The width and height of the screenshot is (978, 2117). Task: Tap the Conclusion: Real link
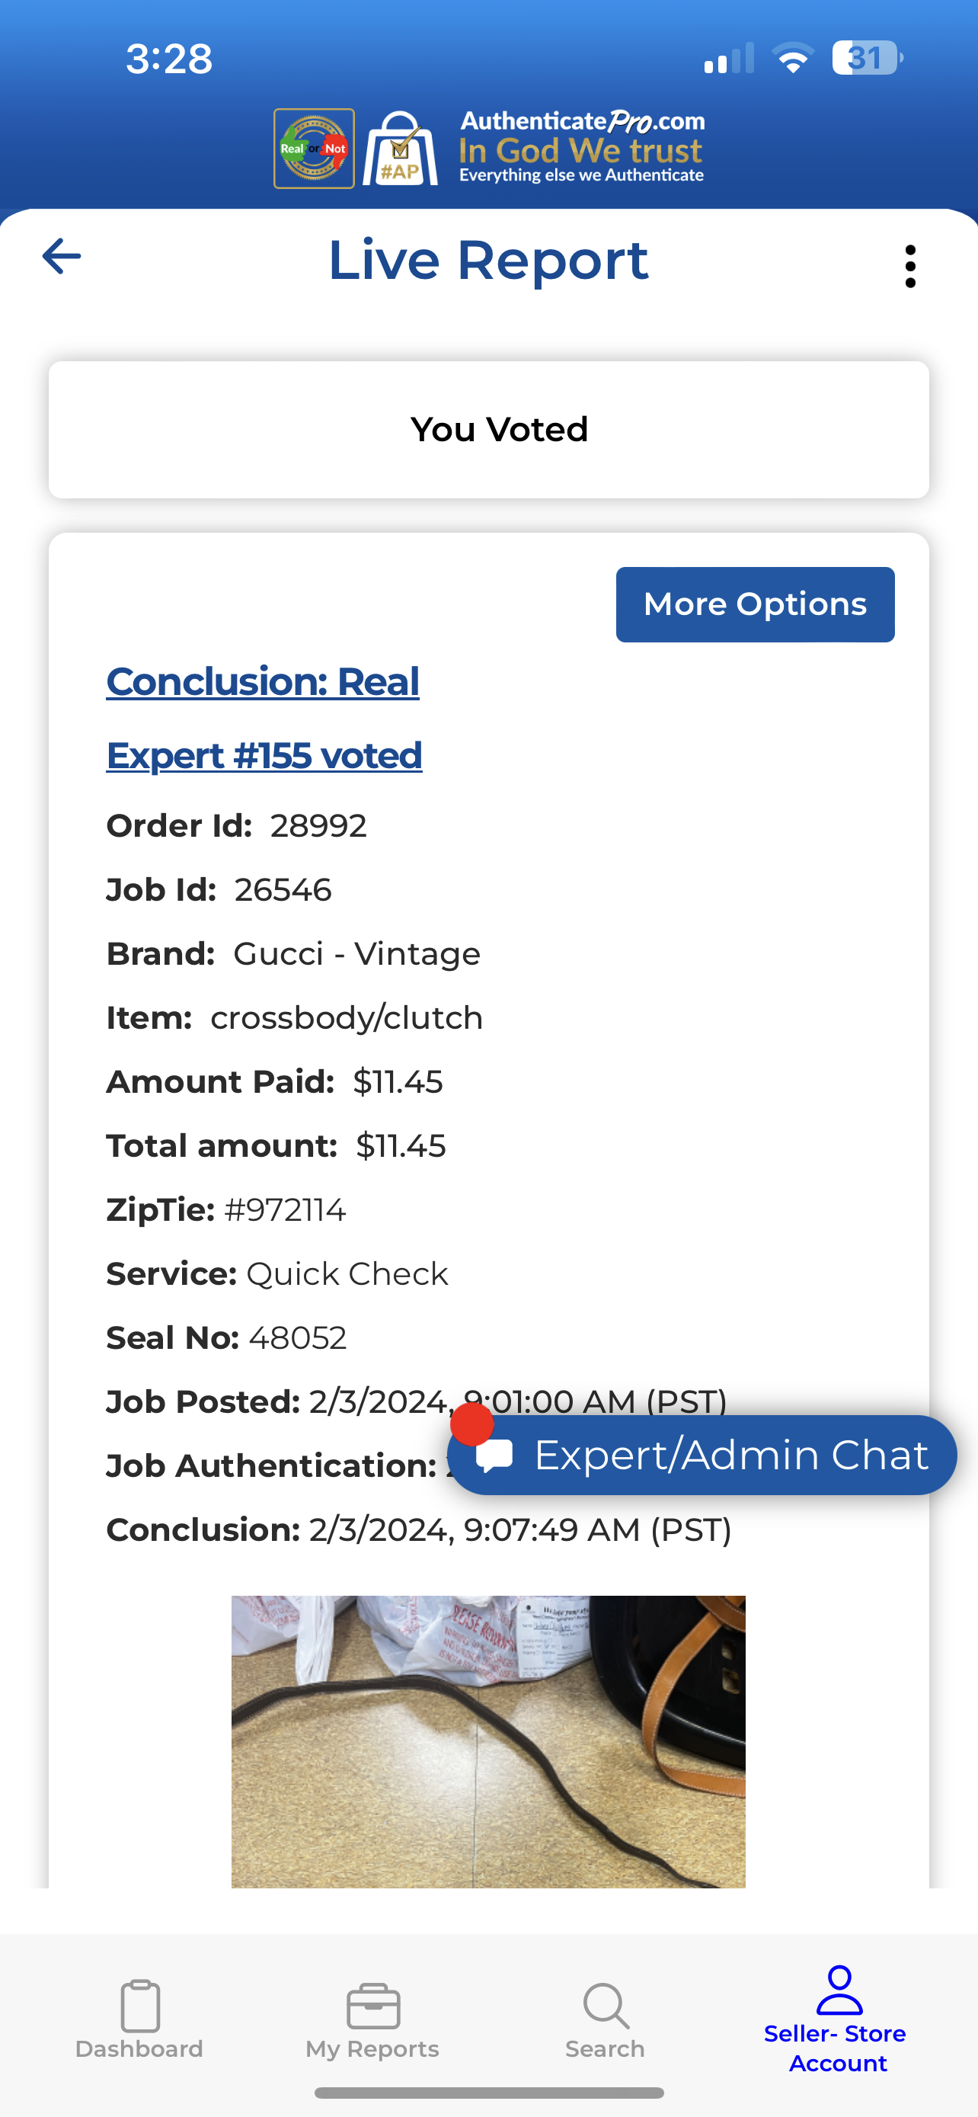pyautogui.click(x=263, y=682)
